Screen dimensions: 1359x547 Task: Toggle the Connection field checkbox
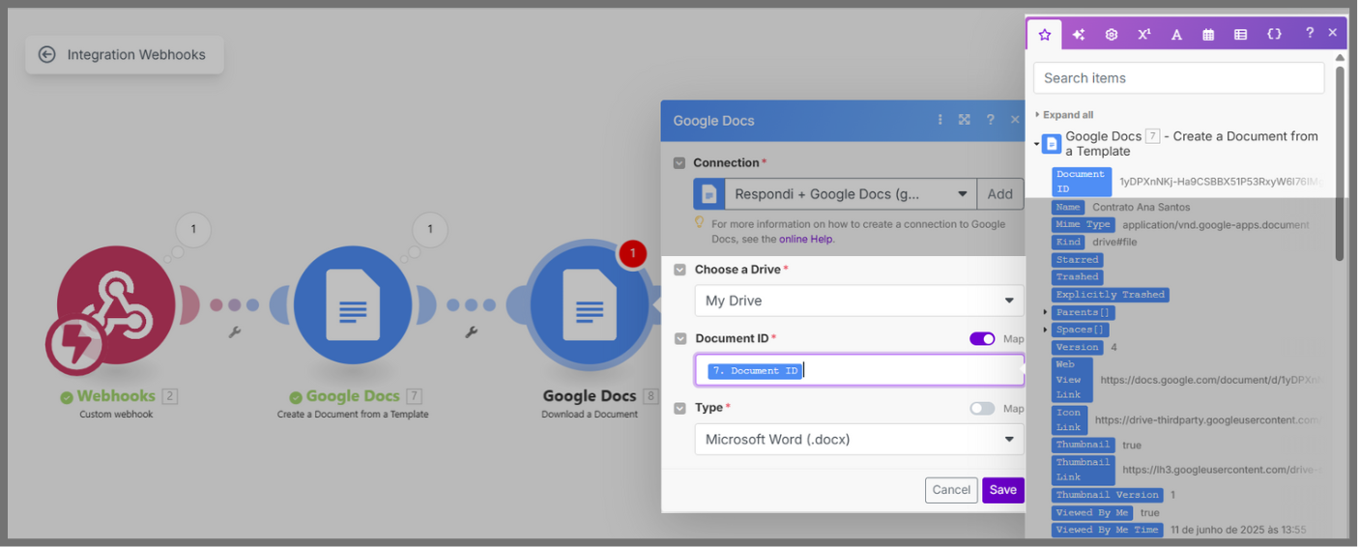click(x=679, y=163)
